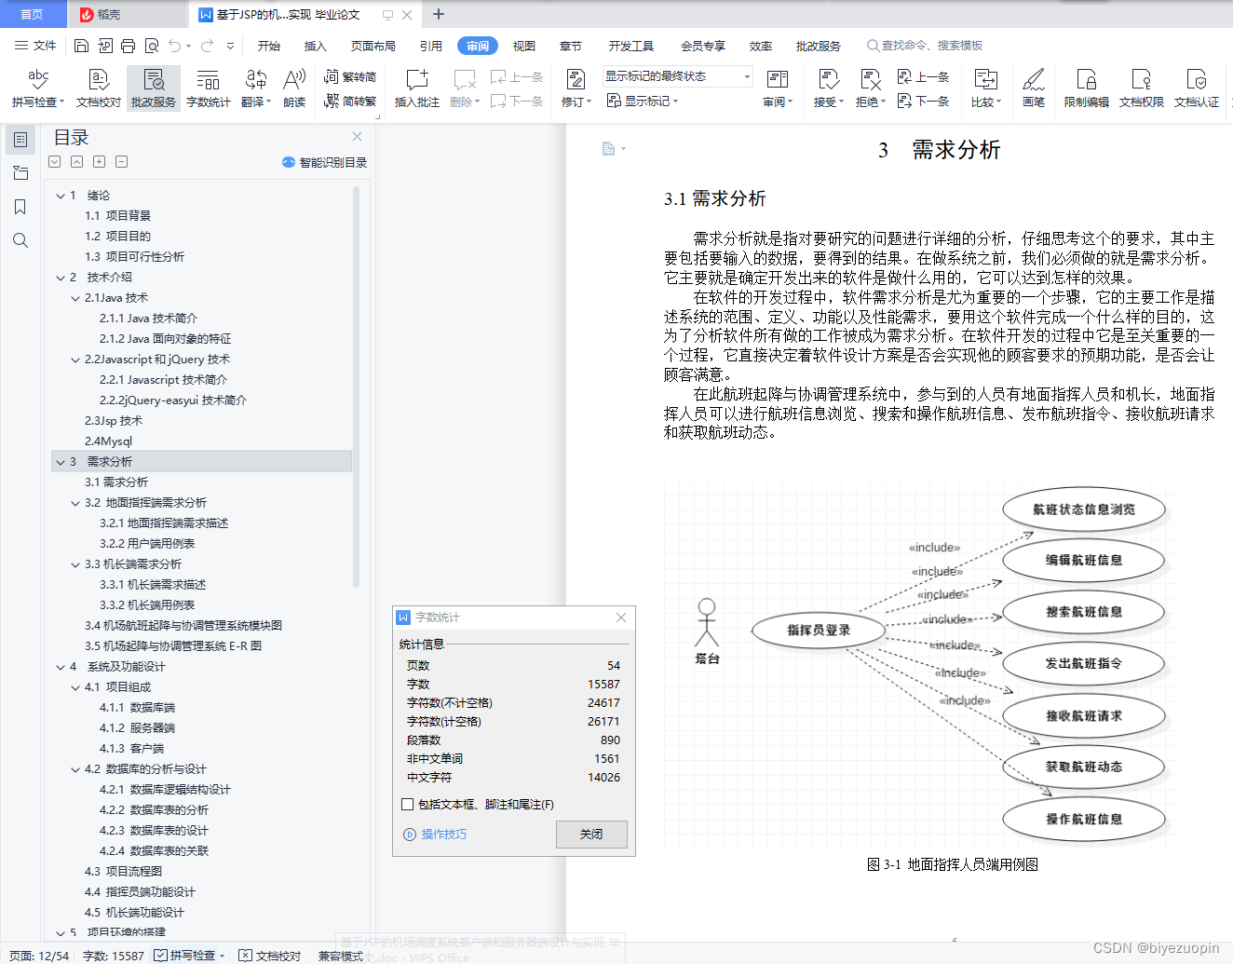
Task: Open the spell check (拼写检查) tool
Action: (37, 88)
